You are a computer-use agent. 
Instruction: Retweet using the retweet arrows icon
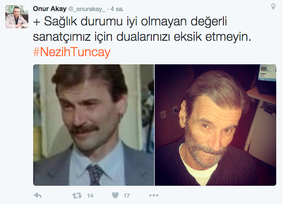(x=77, y=195)
